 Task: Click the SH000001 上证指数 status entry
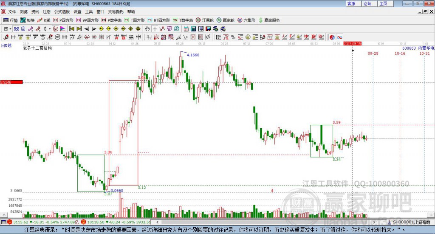(409, 222)
